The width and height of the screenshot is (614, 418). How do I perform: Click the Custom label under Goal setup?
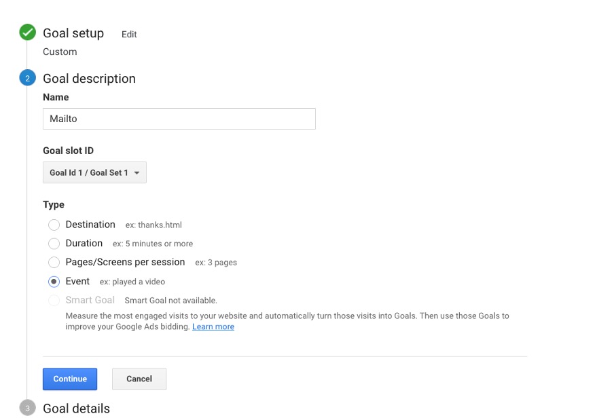[x=60, y=52]
